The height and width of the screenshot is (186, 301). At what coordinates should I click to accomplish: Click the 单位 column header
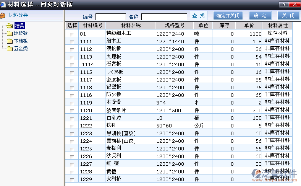203,25
